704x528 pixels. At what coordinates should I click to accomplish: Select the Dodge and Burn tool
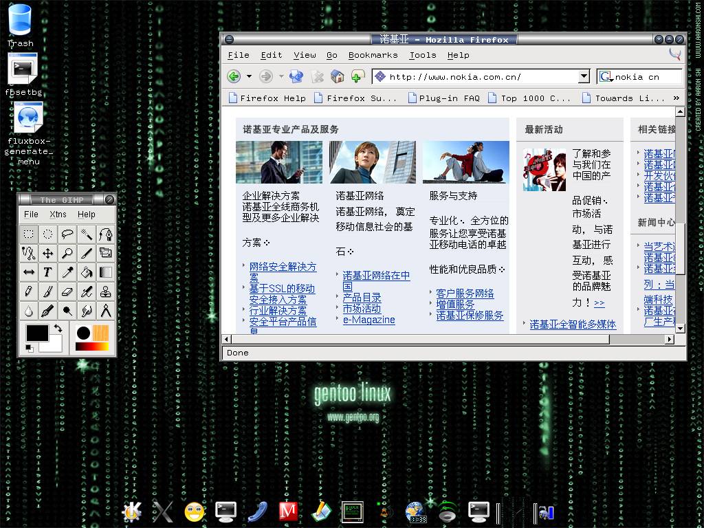67,311
